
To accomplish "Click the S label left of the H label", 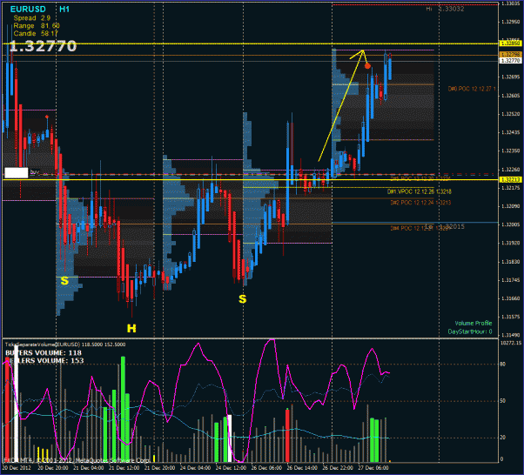I will pyautogui.click(x=64, y=281).
